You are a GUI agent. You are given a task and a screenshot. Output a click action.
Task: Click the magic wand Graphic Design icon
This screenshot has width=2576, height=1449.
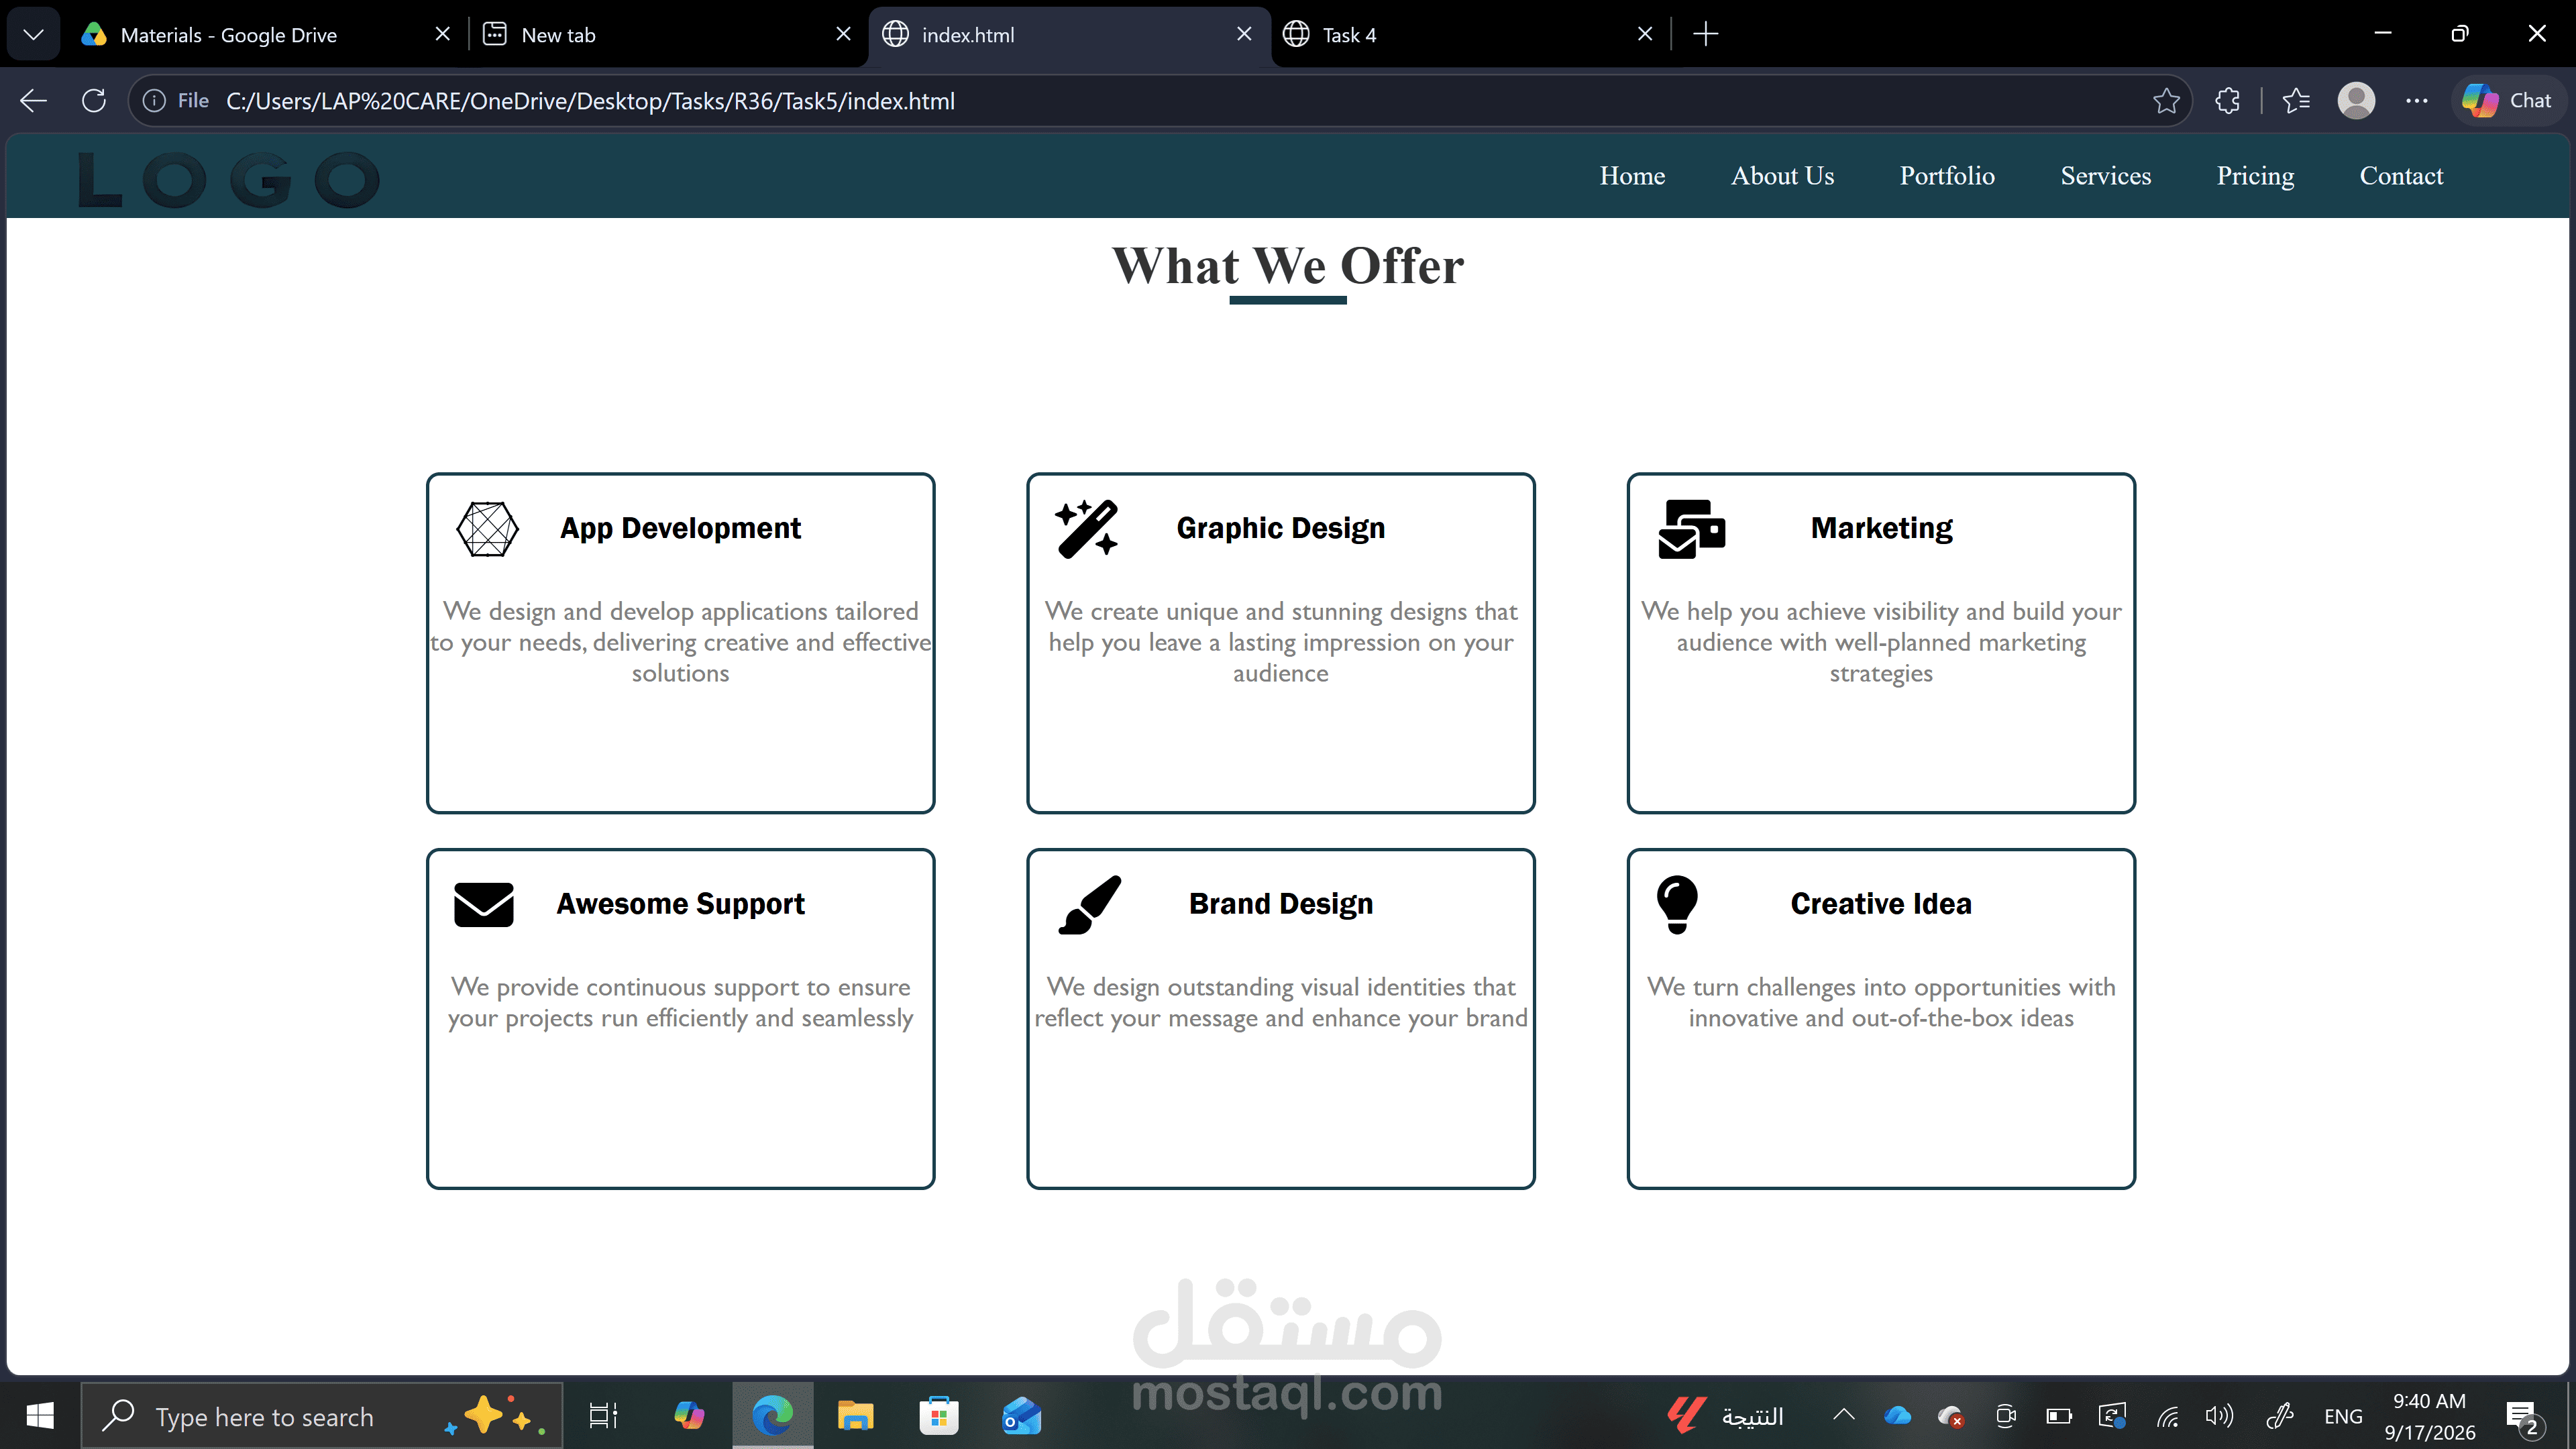point(1087,528)
